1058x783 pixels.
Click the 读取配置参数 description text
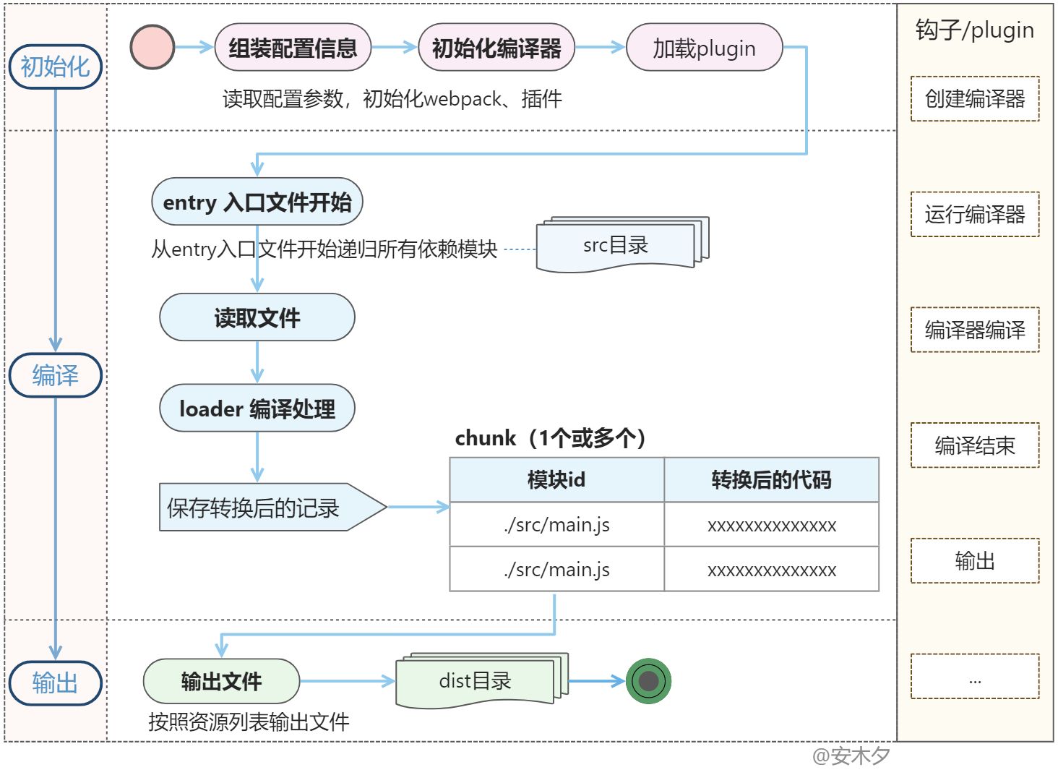point(392,98)
